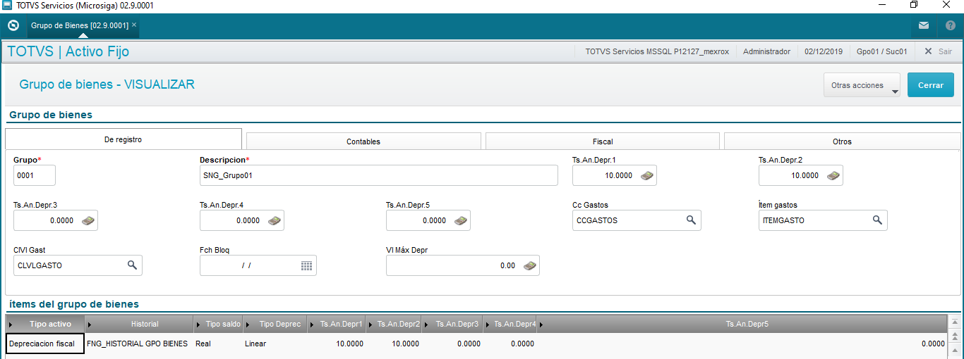Close the Grupo de Bienes tab
Image resolution: width=964 pixels, height=359 pixels.
(x=134, y=25)
